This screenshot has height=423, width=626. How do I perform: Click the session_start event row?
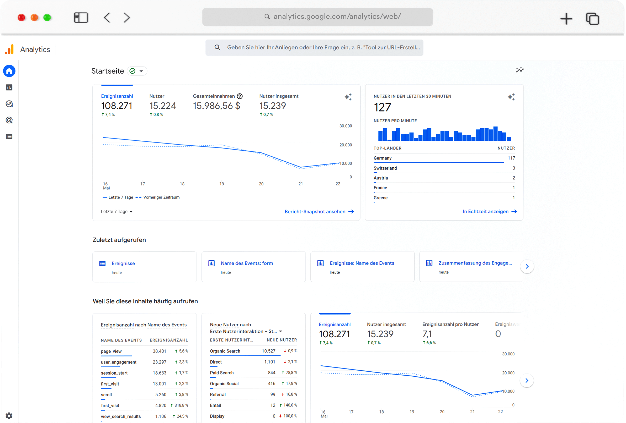[x=144, y=373]
